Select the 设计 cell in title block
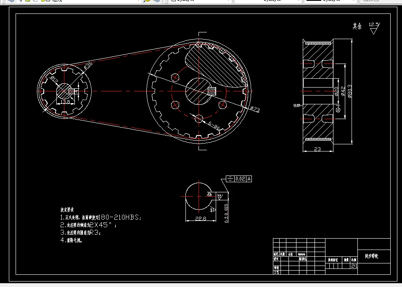Viewport: 402px width, 287px height. pos(276,259)
